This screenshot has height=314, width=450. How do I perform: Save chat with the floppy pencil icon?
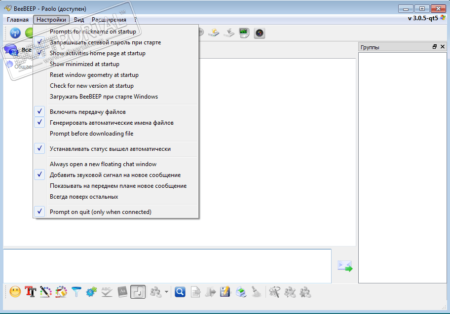pyautogui.click(x=225, y=292)
